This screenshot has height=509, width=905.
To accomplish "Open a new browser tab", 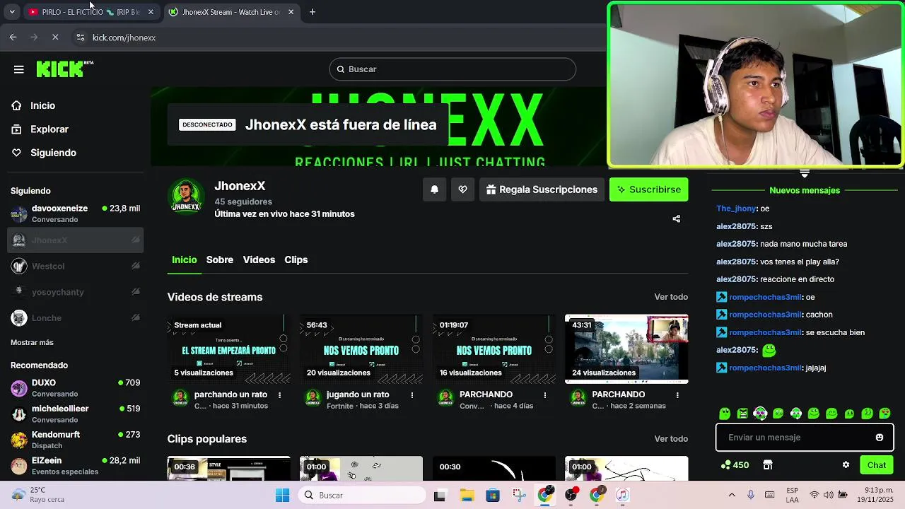I will coord(313,12).
